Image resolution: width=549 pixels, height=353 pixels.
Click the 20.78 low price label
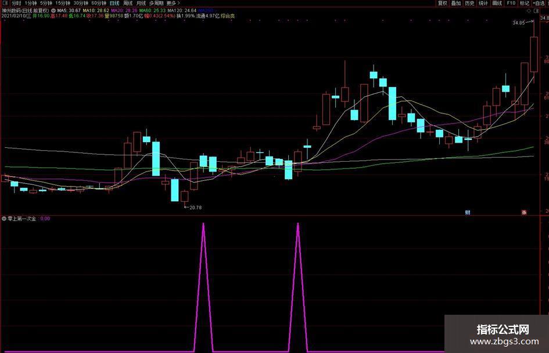195,208
